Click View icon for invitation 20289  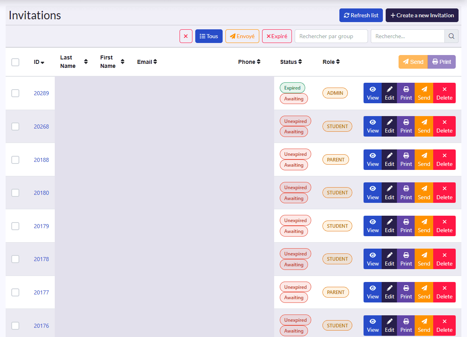[x=372, y=93]
